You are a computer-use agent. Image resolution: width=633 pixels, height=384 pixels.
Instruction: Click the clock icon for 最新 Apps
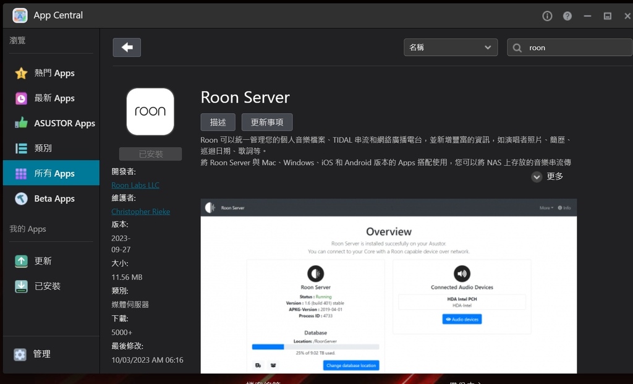click(21, 98)
